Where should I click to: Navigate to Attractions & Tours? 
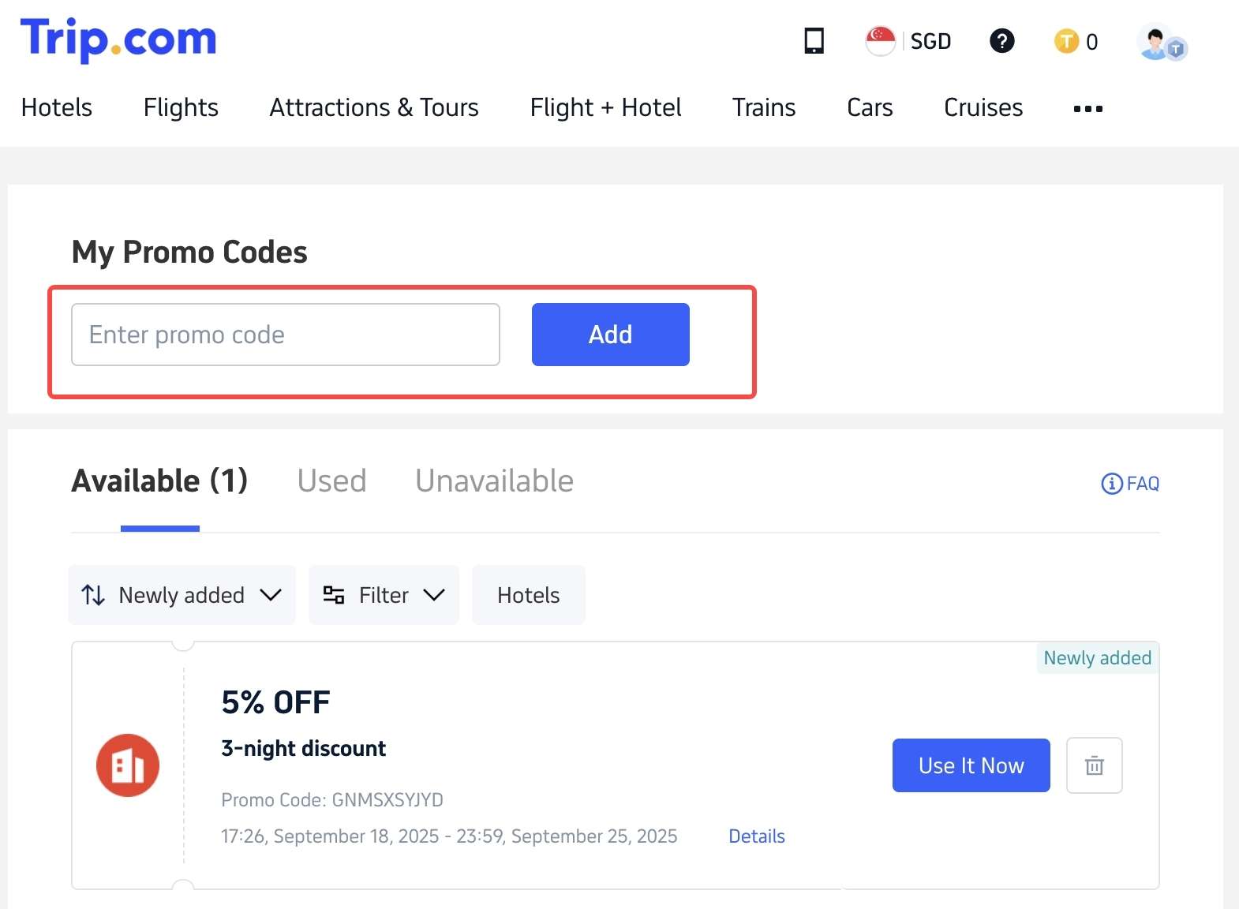(374, 107)
